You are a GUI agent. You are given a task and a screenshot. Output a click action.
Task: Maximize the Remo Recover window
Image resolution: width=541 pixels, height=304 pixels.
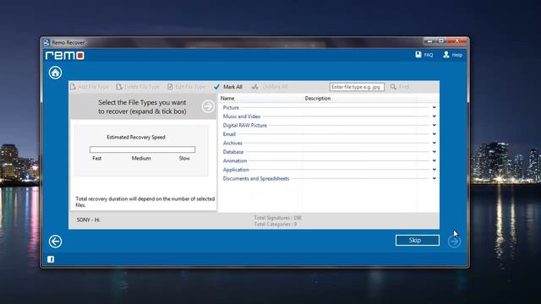coord(441,41)
